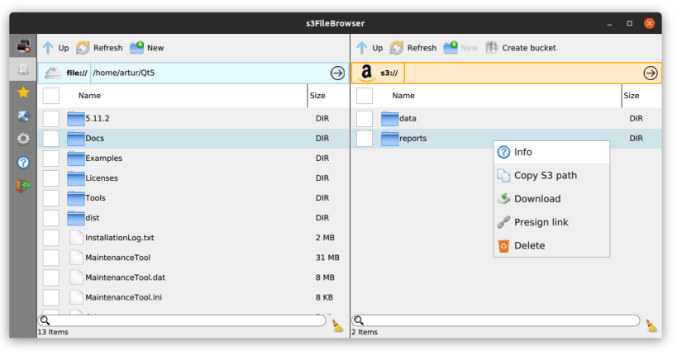Check the box for reports bucket
677x355 pixels.
point(365,139)
